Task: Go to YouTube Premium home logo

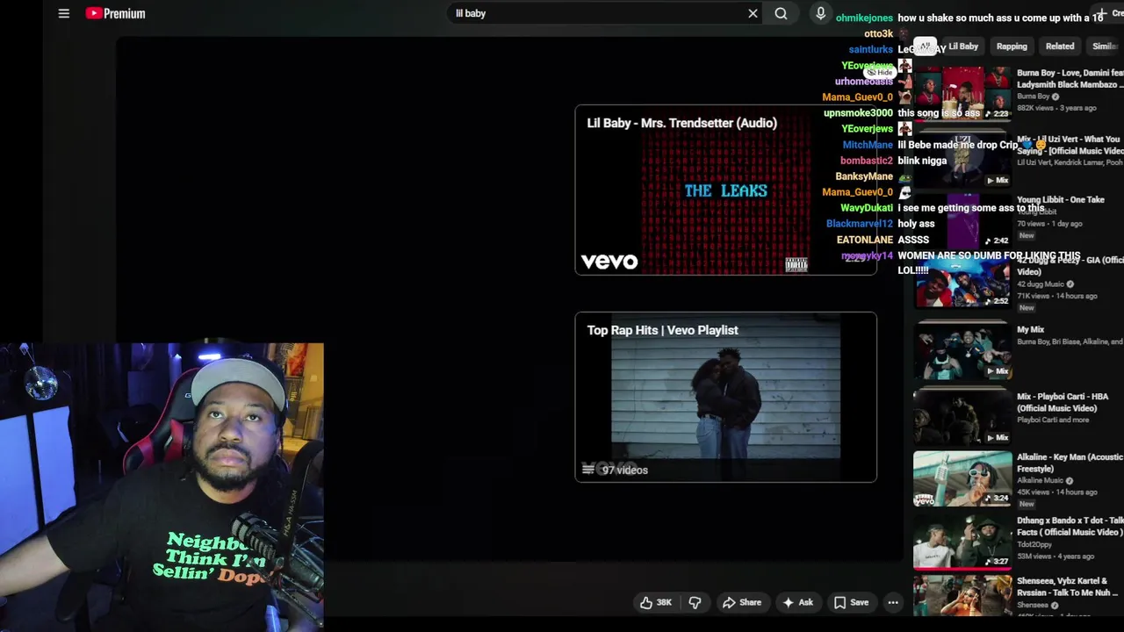Action: (x=116, y=13)
